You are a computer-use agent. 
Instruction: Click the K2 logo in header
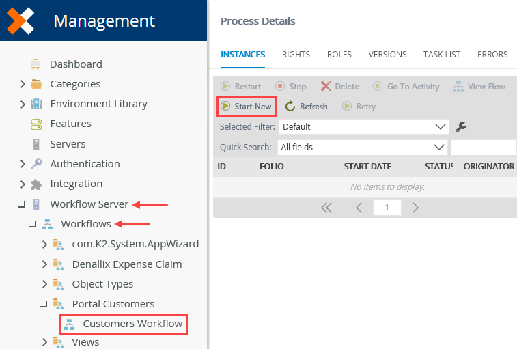tap(20, 20)
